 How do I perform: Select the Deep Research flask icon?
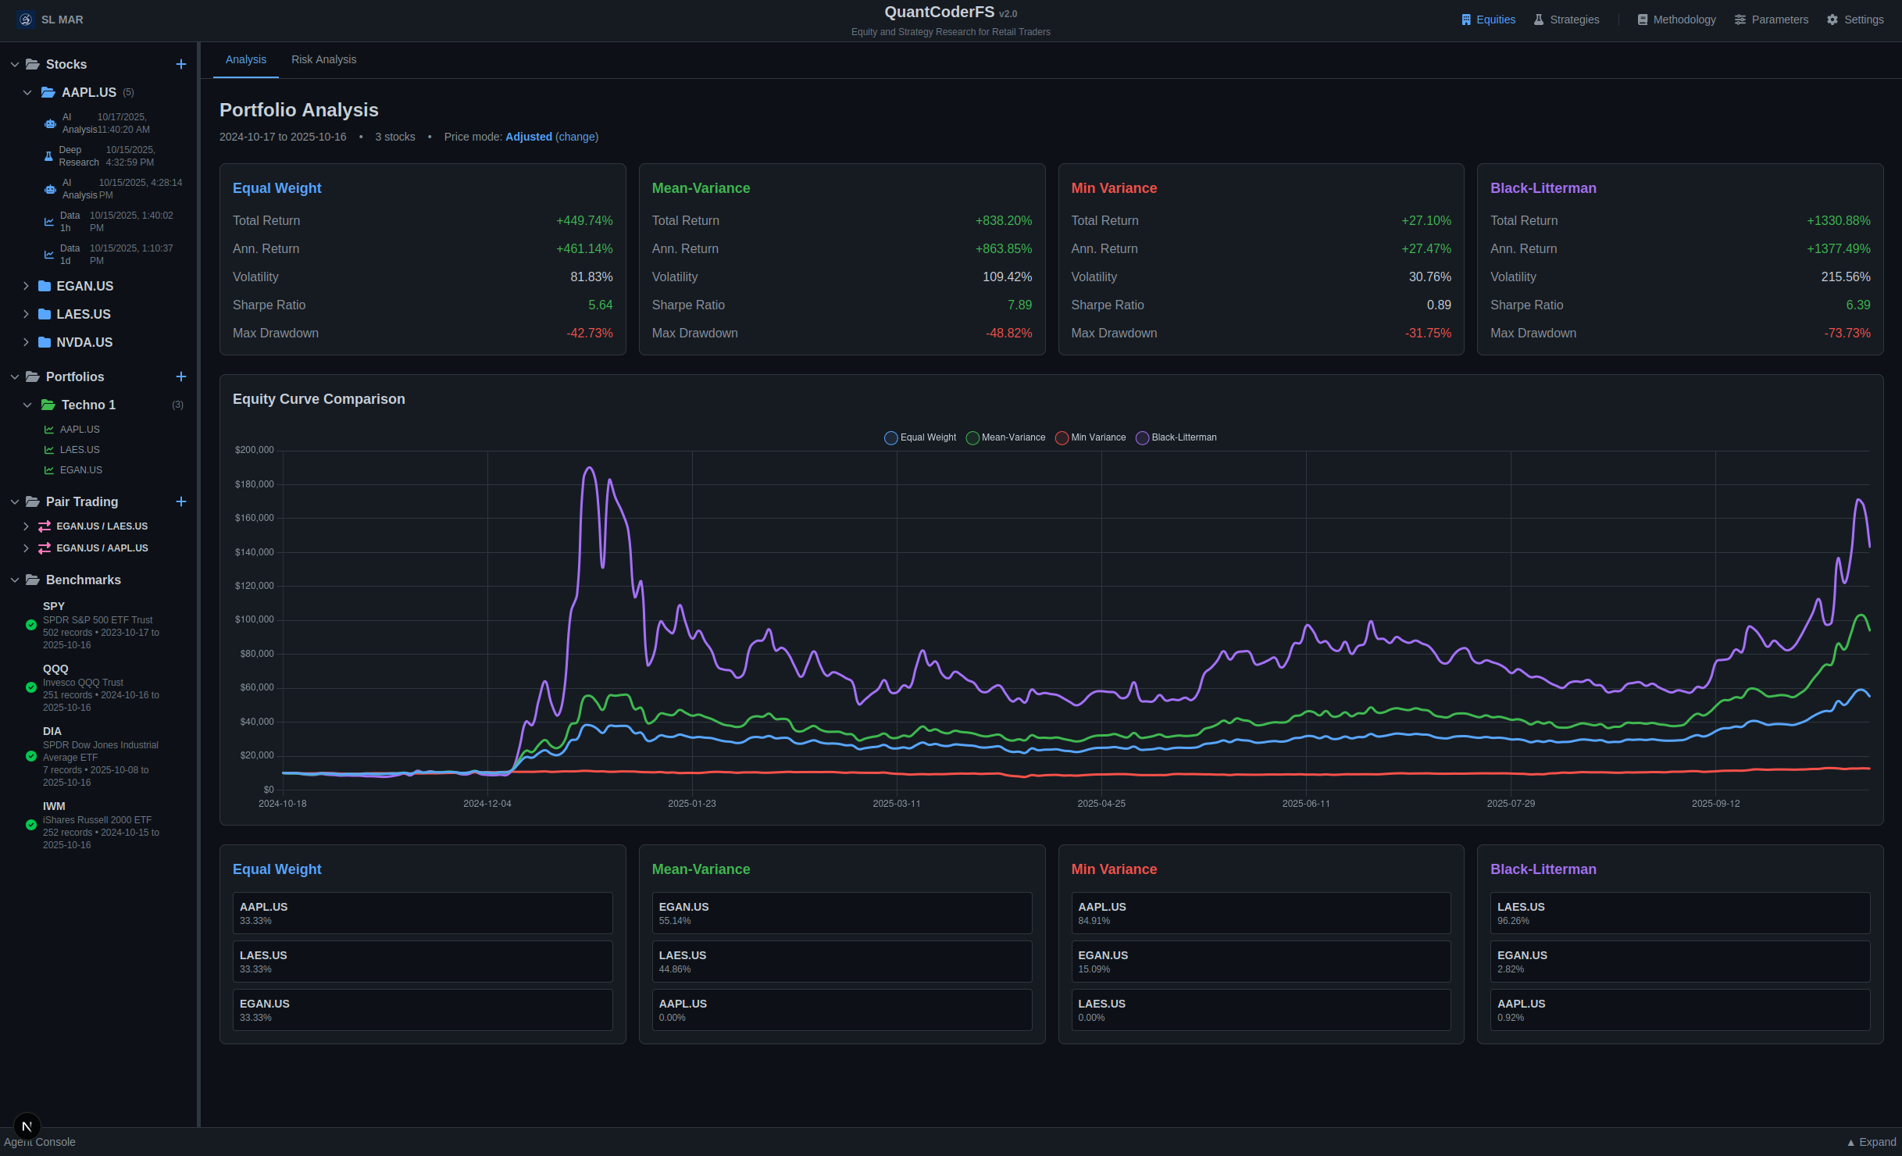tap(48, 155)
